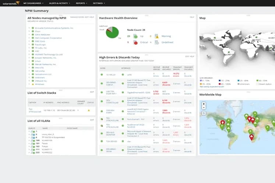Image resolution: width=275 pixels, height=183 pixels.
Task: Expand the Linux vendor group
Action: [29, 61]
